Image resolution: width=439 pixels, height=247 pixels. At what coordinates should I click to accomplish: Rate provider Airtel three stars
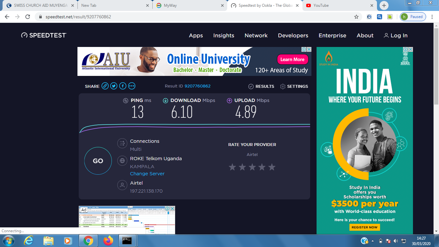(252, 167)
